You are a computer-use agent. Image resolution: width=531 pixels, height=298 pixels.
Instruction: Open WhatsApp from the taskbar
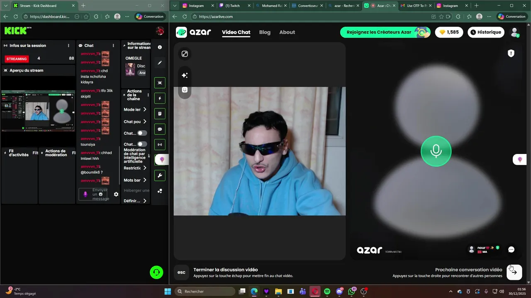(352, 291)
